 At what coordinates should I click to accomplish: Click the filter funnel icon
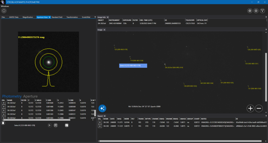click(263, 11)
